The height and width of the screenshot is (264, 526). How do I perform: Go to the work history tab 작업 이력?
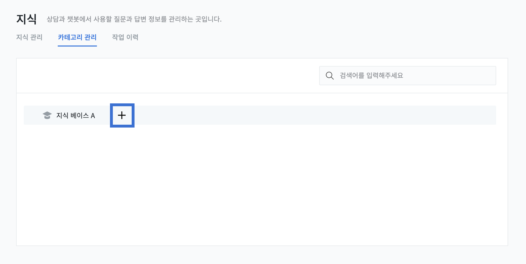(x=125, y=37)
